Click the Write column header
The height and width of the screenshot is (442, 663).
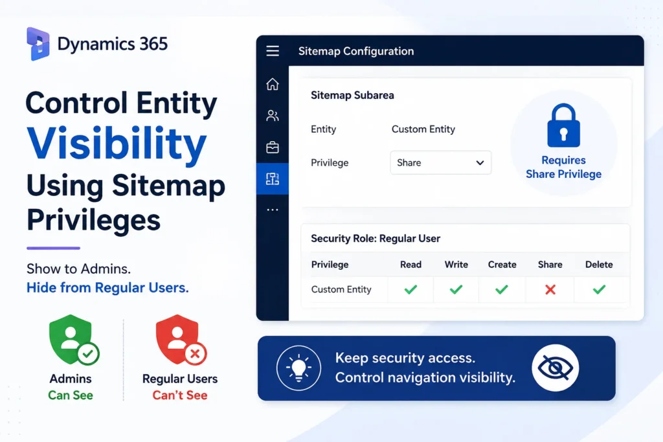(x=456, y=265)
